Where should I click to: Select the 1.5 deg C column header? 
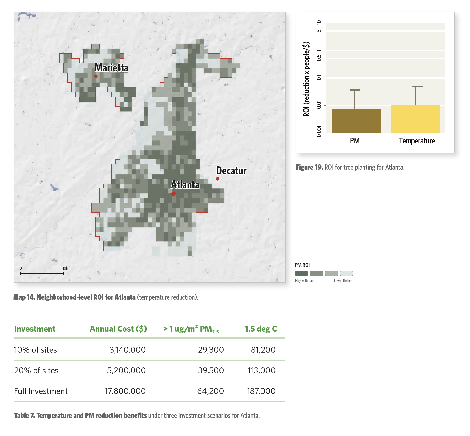(x=261, y=329)
